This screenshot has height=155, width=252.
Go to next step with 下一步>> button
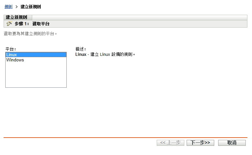pyautogui.click(x=200, y=143)
